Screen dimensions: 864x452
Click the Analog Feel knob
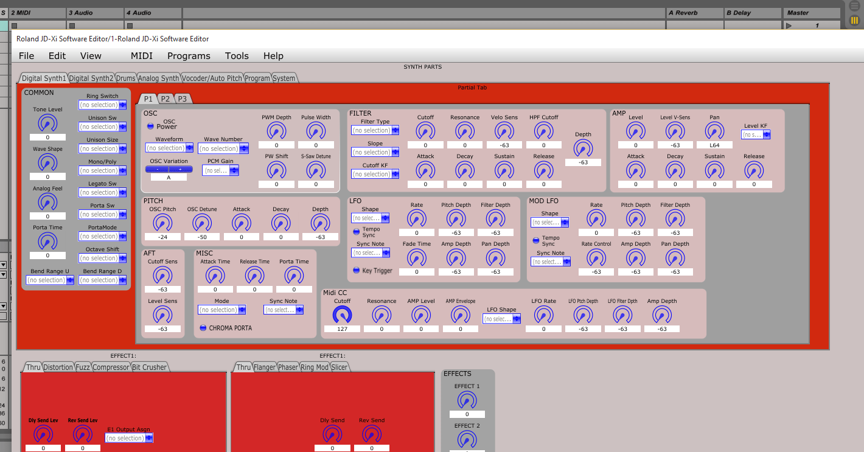pyautogui.click(x=47, y=202)
